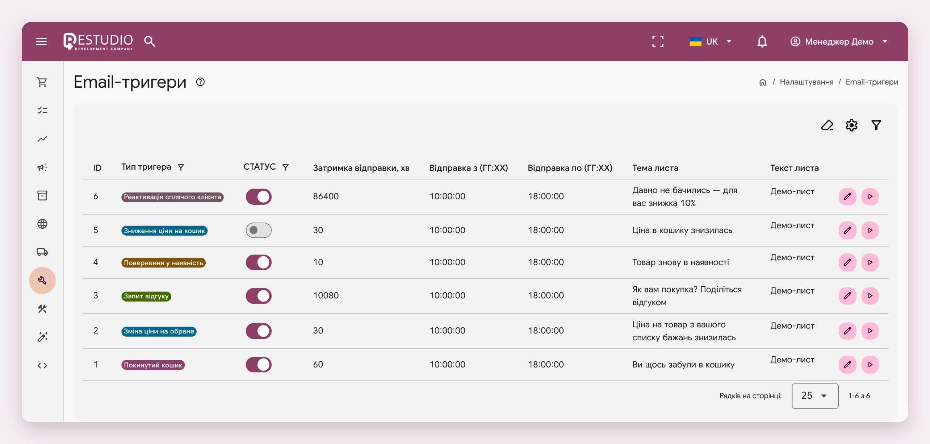Open the delivery truck sidebar section

pos(42,252)
